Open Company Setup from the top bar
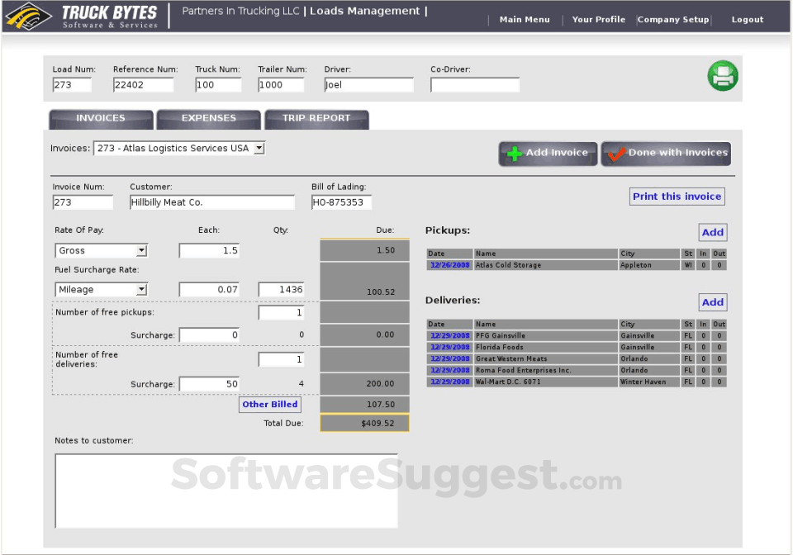This screenshot has width=793, height=555. (x=673, y=18)
